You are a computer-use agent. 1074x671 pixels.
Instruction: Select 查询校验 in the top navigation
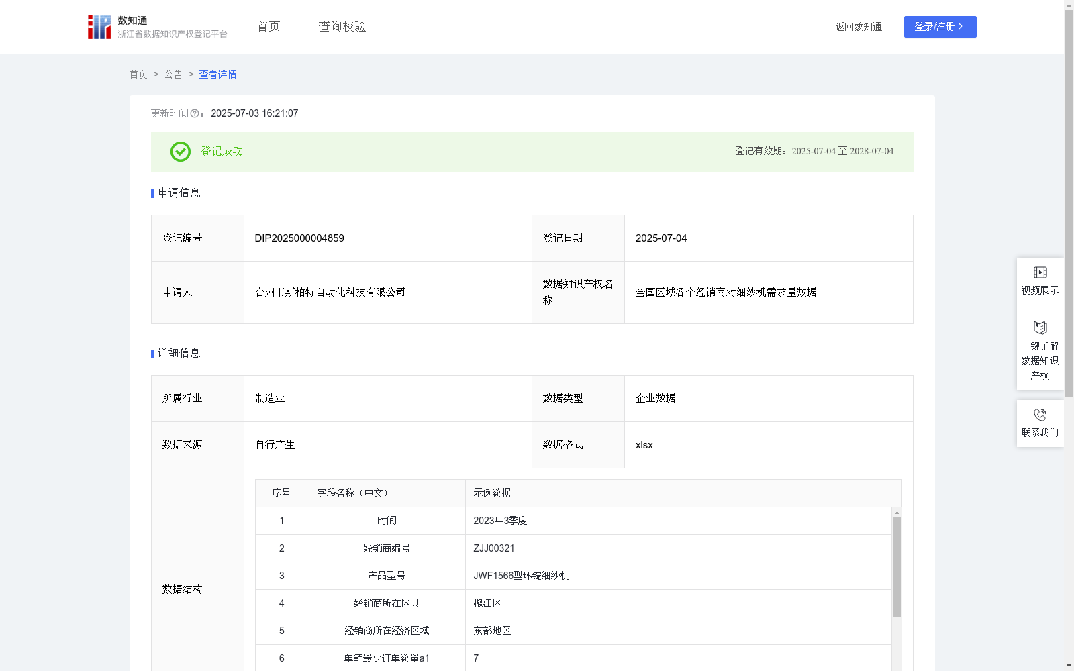click(342, 26)
